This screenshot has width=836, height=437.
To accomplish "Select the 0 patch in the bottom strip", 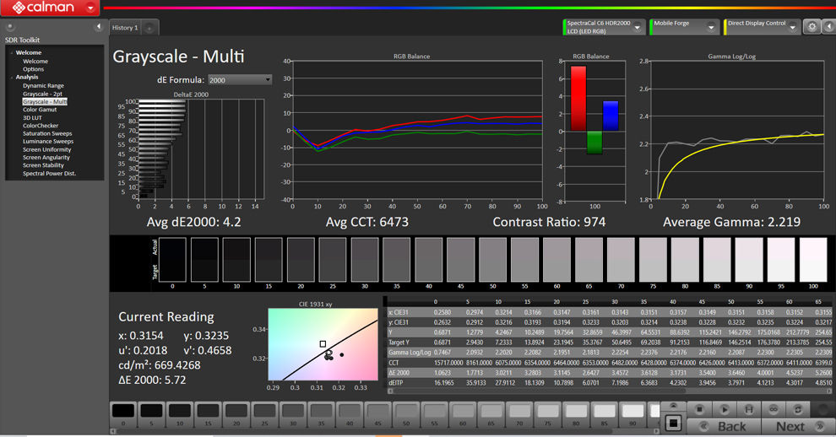I will click(123, 414).
